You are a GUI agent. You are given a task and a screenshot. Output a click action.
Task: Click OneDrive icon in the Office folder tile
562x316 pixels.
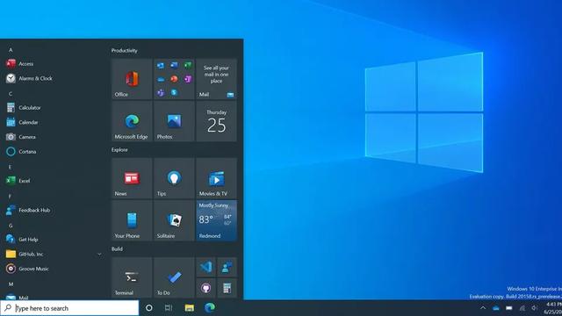tap(161, 79)
